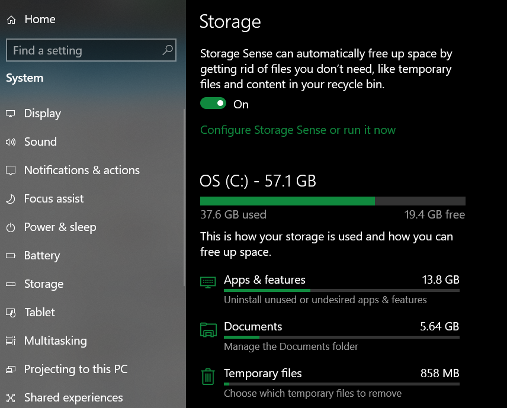507x408 pixels.
Task: Turn off the Storage Sense toggle
Action: 213,104
